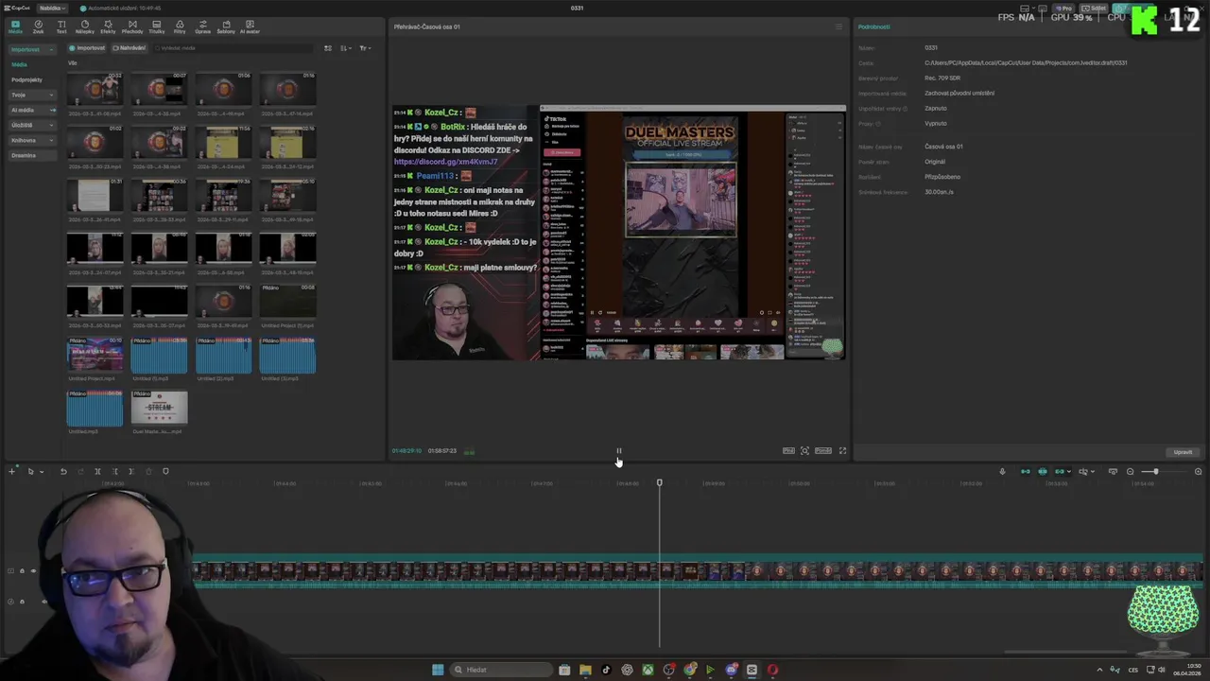This screenshot has height=681, width=1210.
Task: Open the Zvuk (audio) tab
Action: [39, 26]
